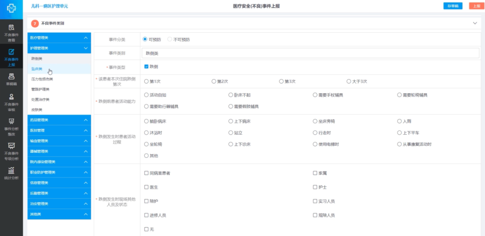Expand 治安管理类 category
The height and width of the screenshot is (236, 485).
click(59, 204)
